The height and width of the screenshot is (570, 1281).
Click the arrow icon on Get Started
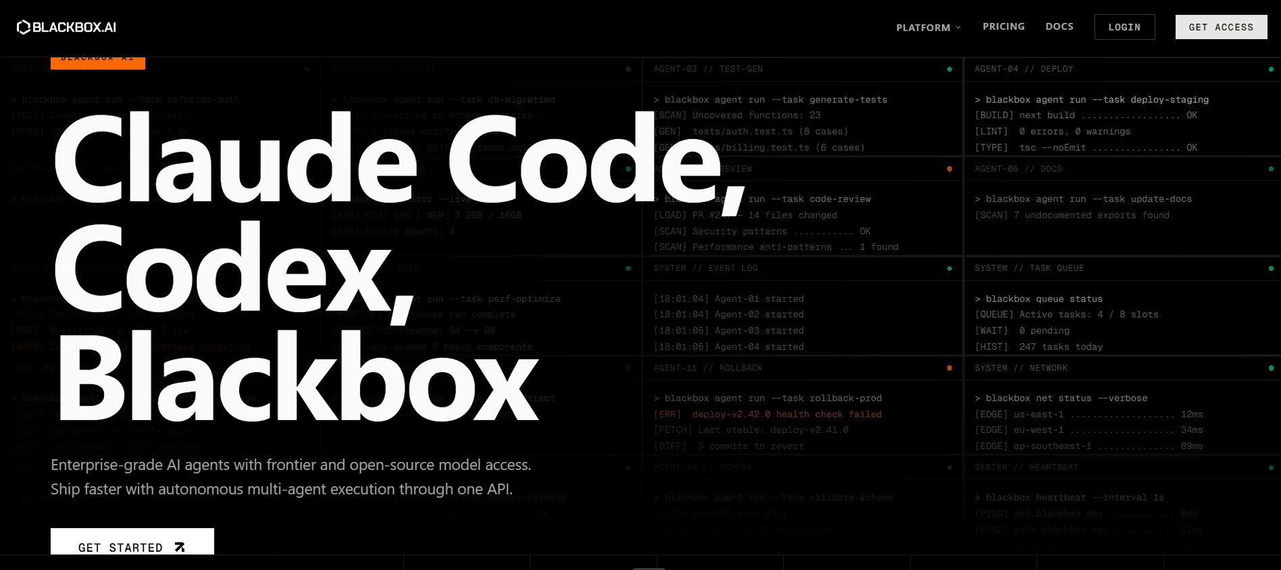point(180,547)
